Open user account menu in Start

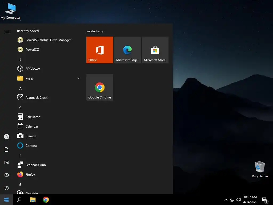[7, 137]
